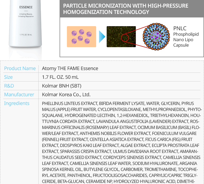
Task: Click 'Kolmar BNH (SBT)' value
Action: click(61, 86)
